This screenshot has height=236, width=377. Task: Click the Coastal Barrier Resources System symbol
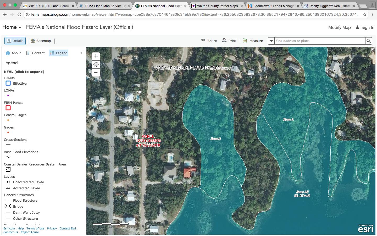pos(8,169)
